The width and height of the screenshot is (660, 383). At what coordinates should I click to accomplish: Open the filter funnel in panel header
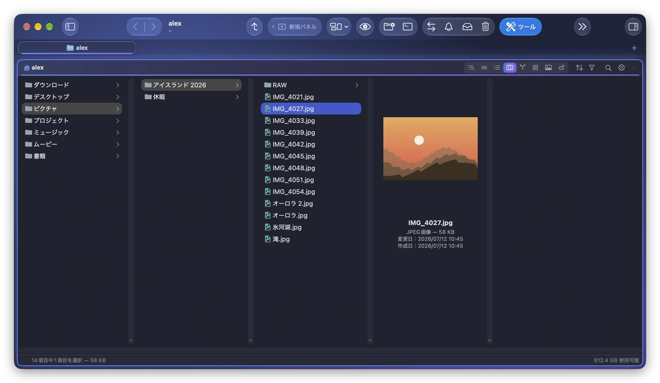click(592, 68)
